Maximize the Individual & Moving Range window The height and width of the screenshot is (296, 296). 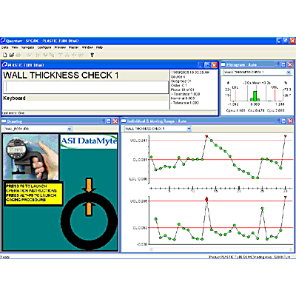point(283,121)
